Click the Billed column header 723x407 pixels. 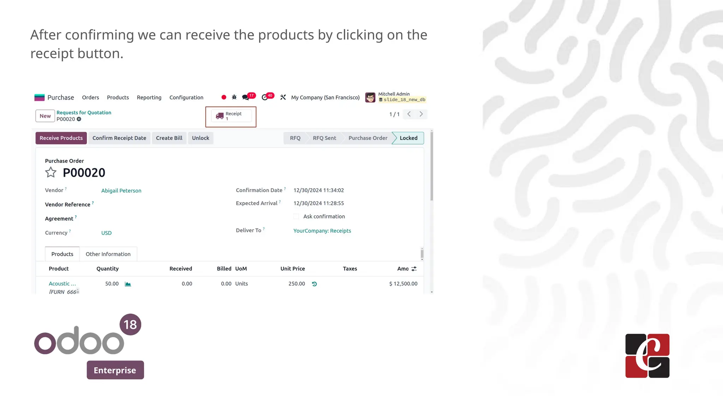pyautogui.click(x=224, y=269)
